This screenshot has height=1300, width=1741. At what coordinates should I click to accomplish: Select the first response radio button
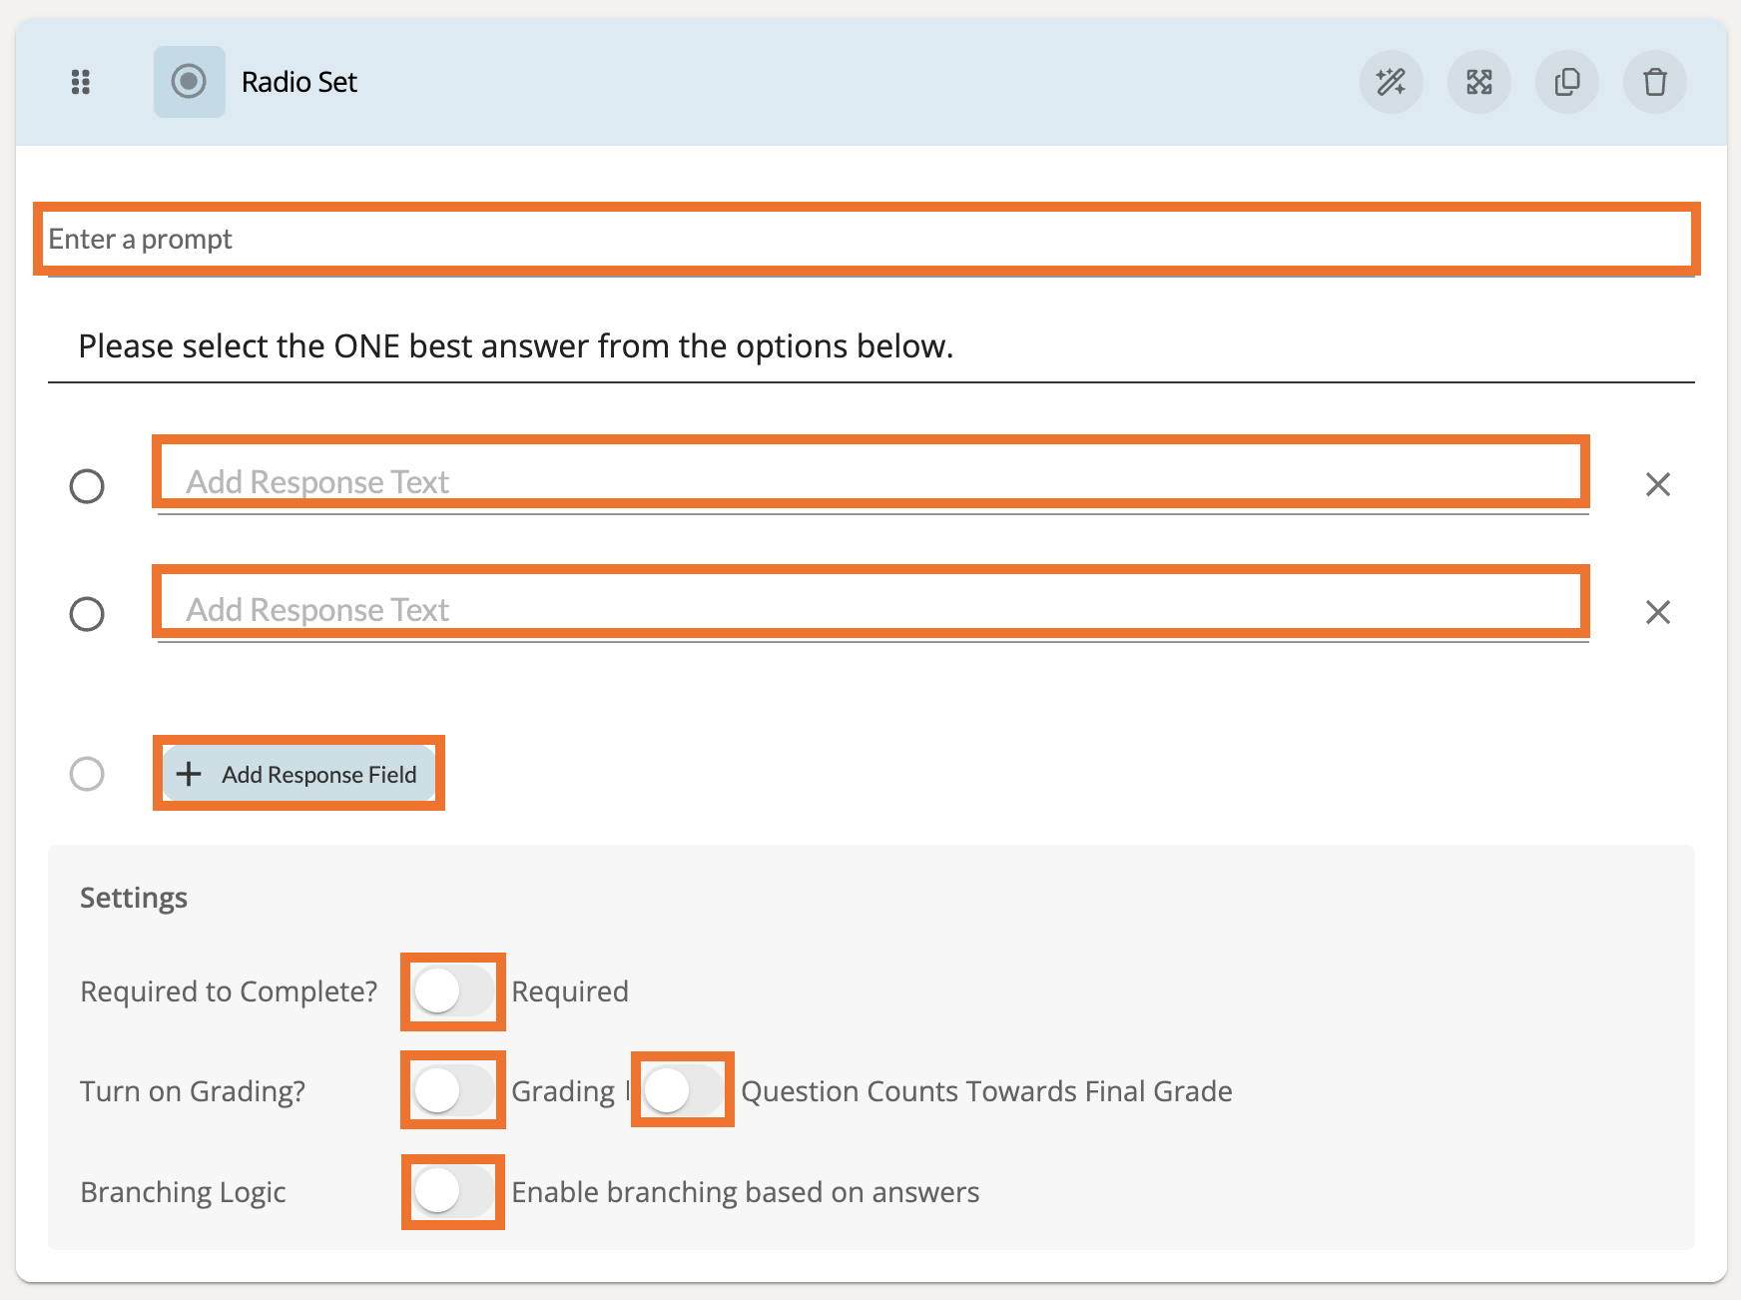[87, 486]
